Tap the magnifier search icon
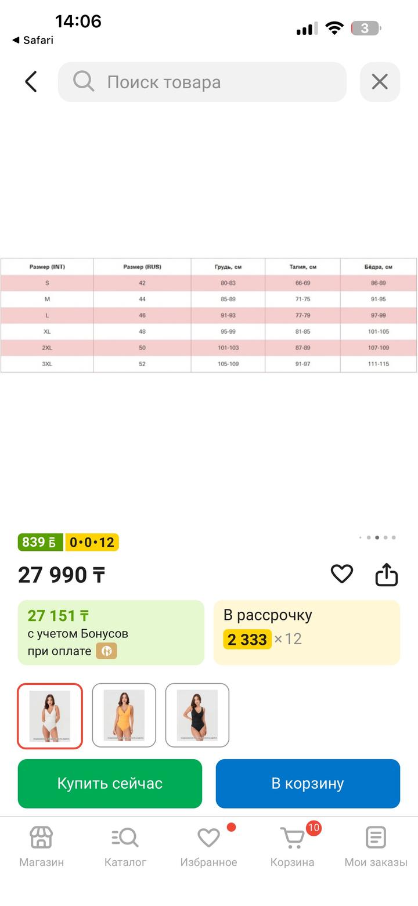418x906 pixels. pos(84,82)
